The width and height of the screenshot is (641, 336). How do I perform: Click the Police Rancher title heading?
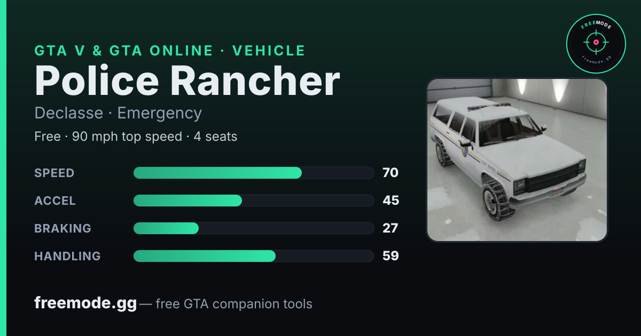(x=187, y=81)
